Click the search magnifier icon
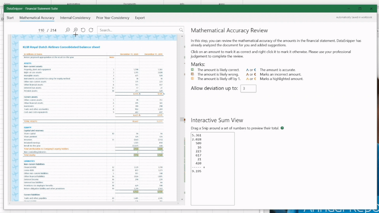This screenshot has height=213, width=379. (181, 30)
